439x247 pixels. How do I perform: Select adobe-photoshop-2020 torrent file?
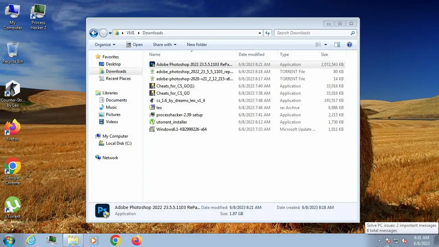246,79
